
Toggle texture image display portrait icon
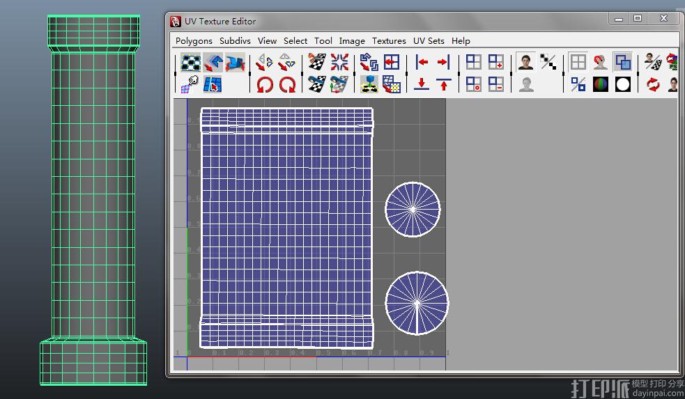pos(526,63)
